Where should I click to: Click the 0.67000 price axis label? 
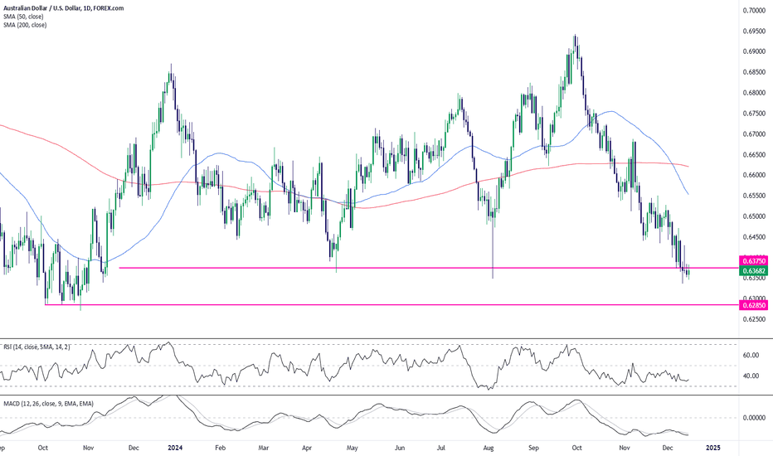[x=754, y=134]
